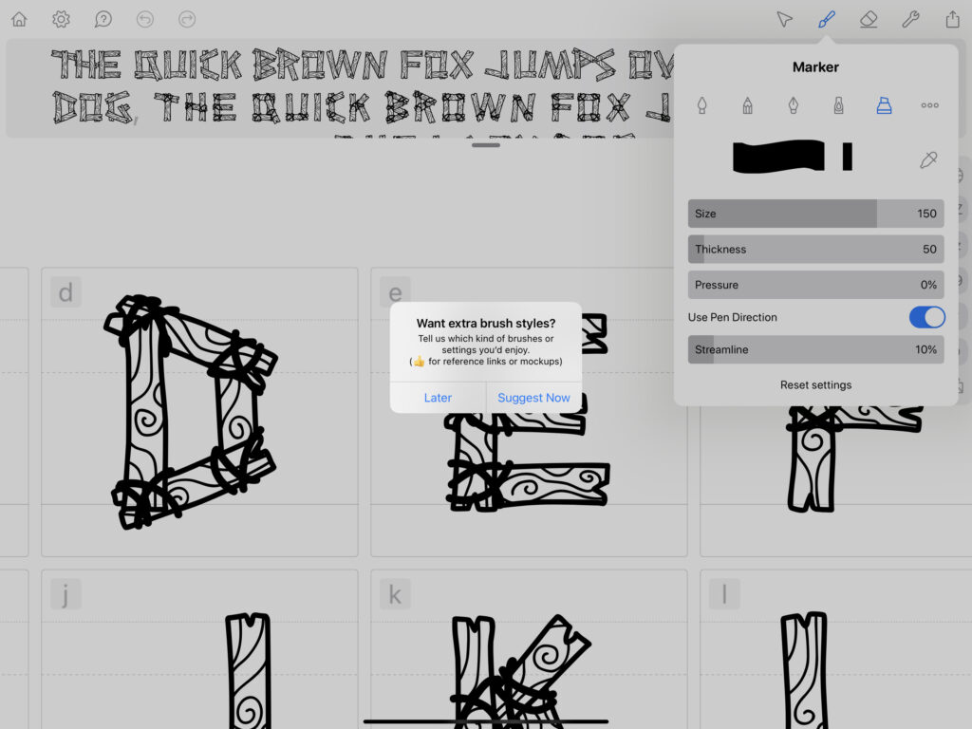Turn off Use Pen Direction switch

click(x=926, y=317)
